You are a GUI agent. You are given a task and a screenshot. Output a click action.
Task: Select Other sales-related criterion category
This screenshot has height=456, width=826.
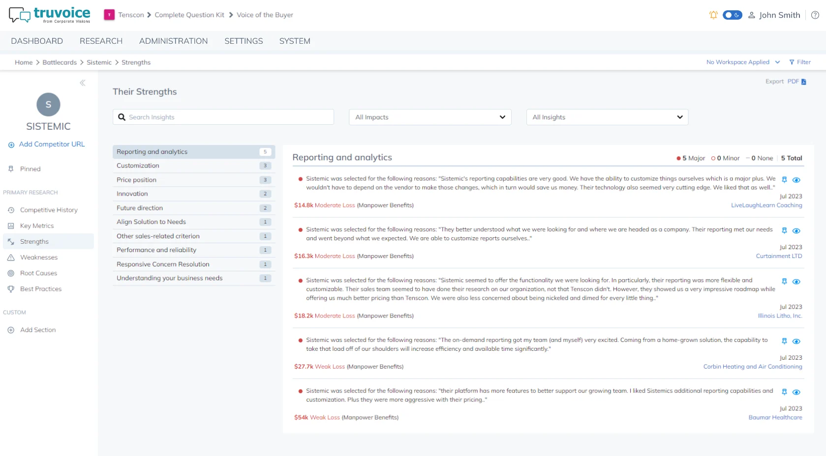194,236
